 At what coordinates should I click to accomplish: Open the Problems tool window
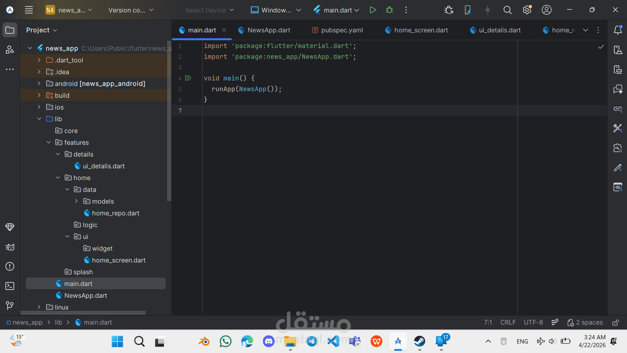click(x=10, y=266)
